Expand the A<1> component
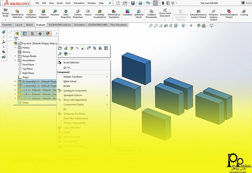 tap(15, 90)
